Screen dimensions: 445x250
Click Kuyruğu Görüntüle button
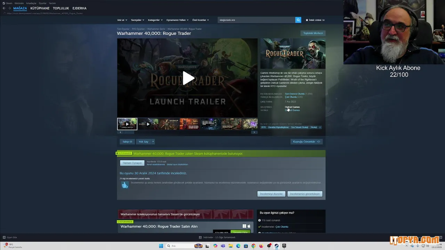[306, 142]
